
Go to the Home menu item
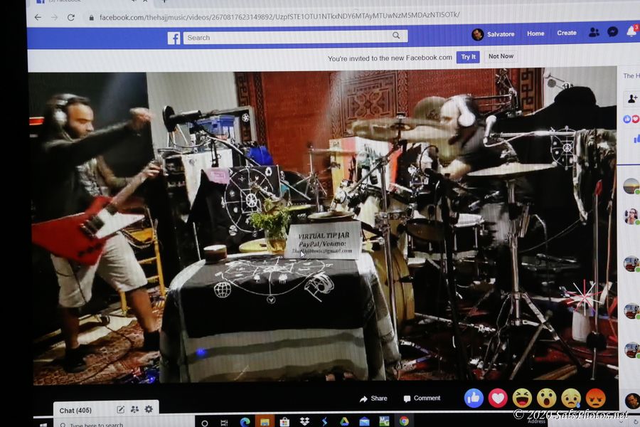(535, 33)
